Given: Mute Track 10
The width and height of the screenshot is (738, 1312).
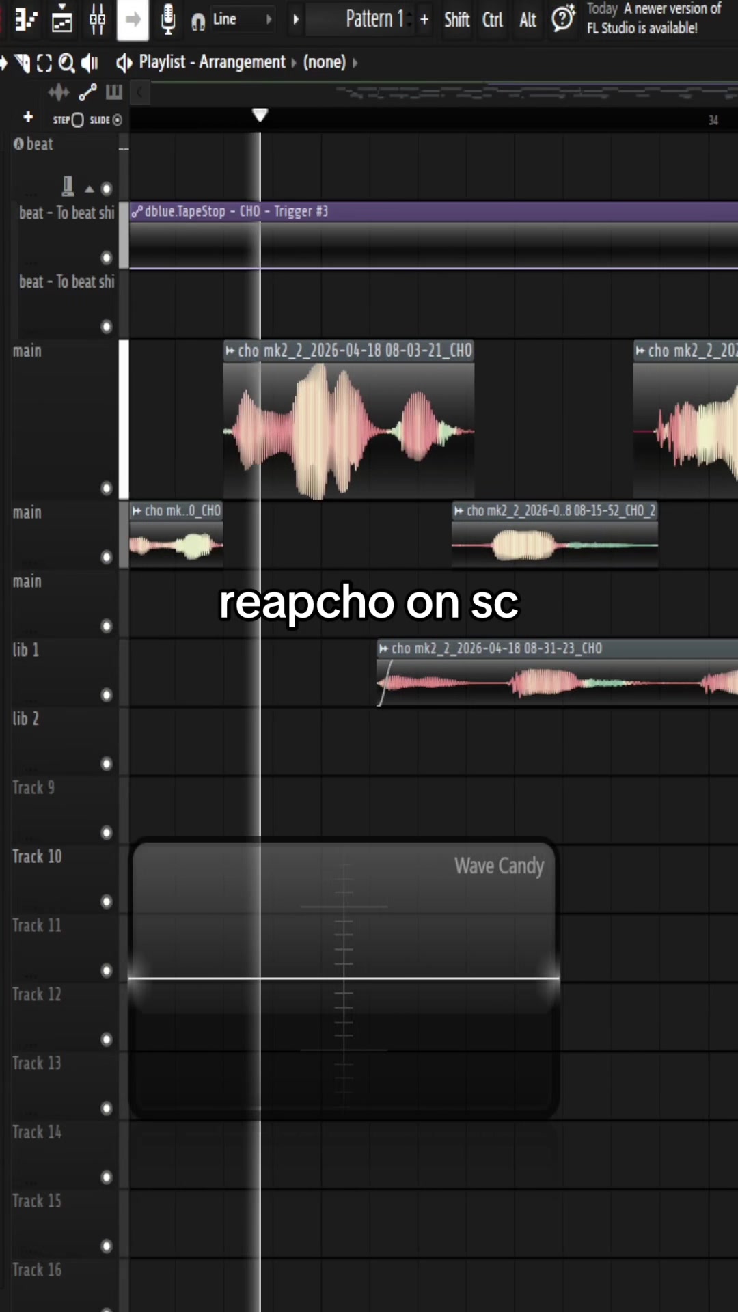Looking at the screenshot, I should 107,902.
